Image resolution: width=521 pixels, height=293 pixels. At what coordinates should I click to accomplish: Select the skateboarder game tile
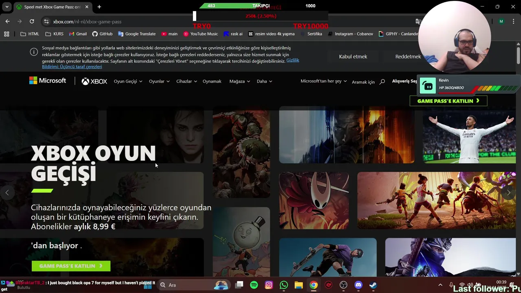[x=328, y=258]
